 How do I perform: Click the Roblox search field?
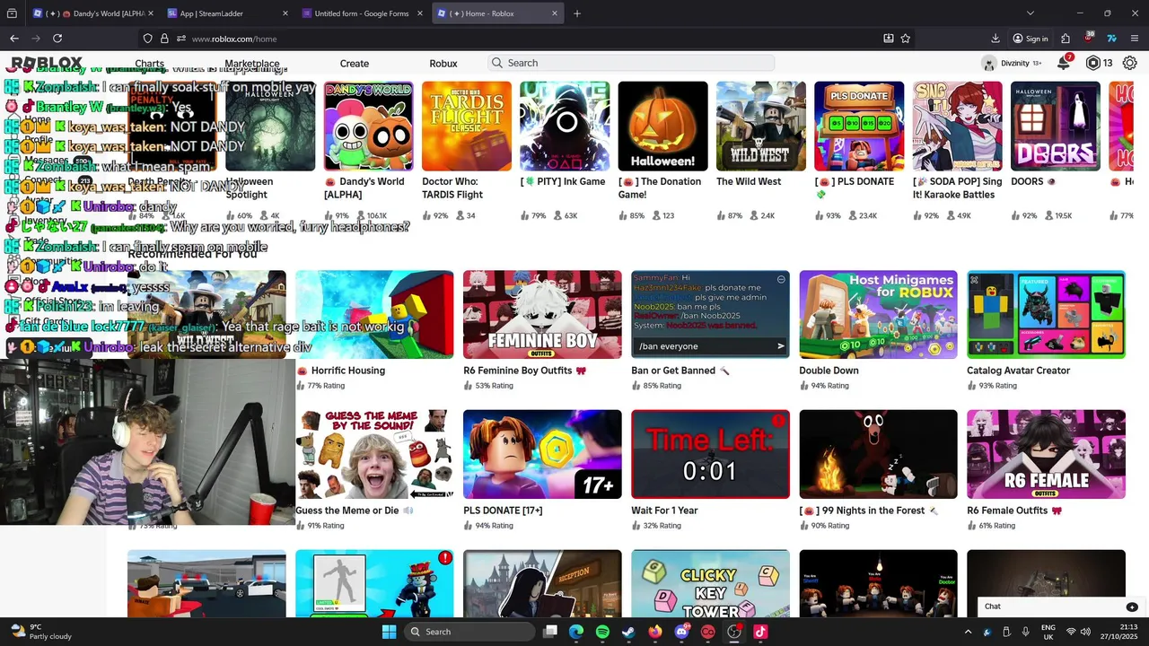[631, 63]
